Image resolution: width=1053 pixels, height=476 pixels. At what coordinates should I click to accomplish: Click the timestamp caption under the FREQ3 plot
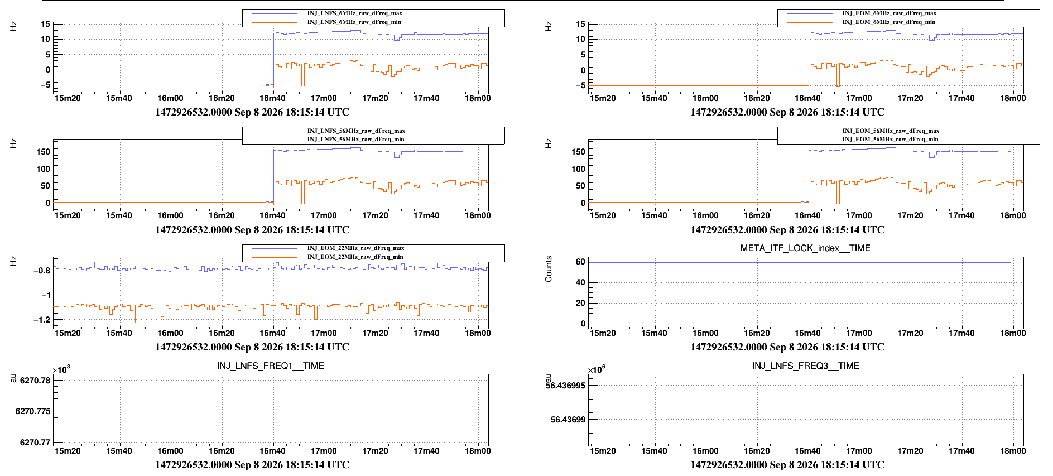coord(787,464)
